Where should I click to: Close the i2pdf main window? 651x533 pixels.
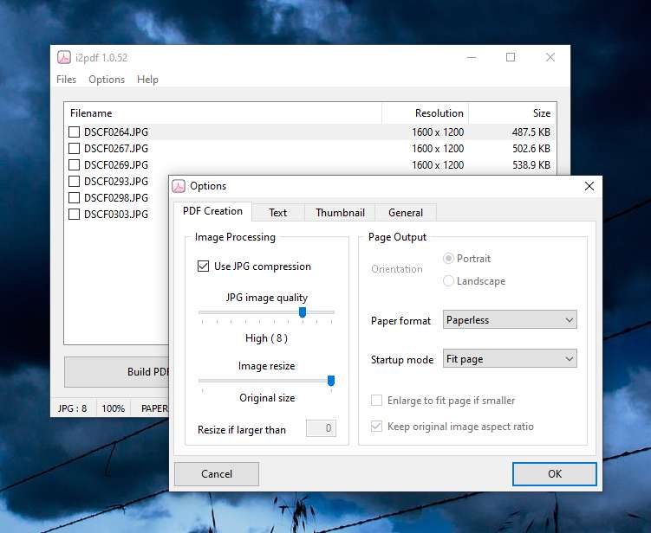point(550,57)
